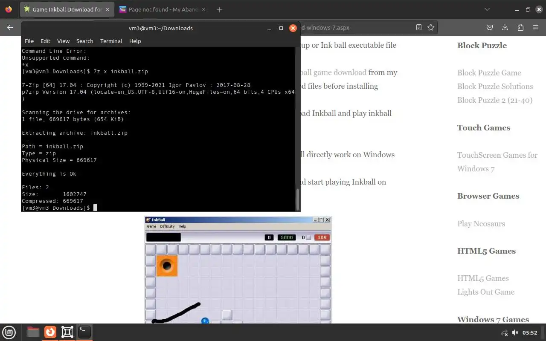Open terminal Edit menu
This screenshot has width=546, height=341.
[x=45, y=41]
